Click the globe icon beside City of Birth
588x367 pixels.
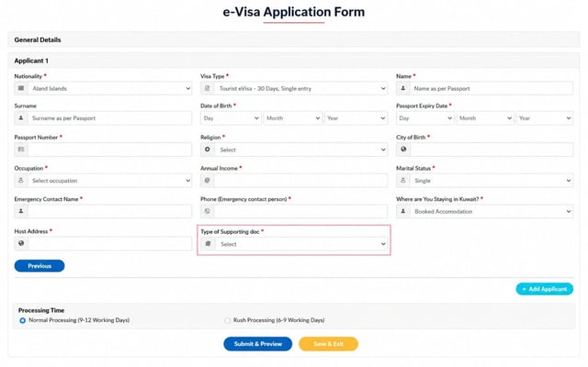tap(403, 150)
